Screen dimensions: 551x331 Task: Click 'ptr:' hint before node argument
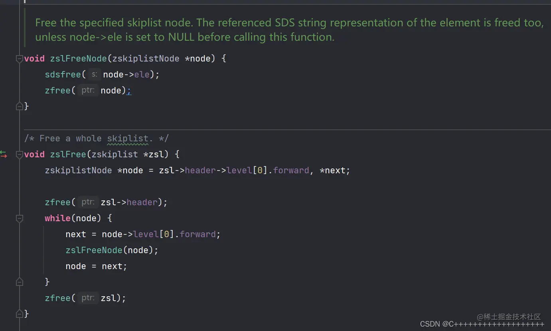pos(88,90)
